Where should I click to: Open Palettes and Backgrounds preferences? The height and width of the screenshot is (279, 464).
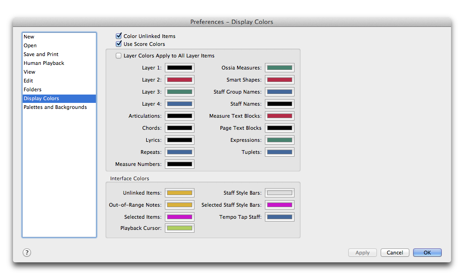(x=59, y=107)
